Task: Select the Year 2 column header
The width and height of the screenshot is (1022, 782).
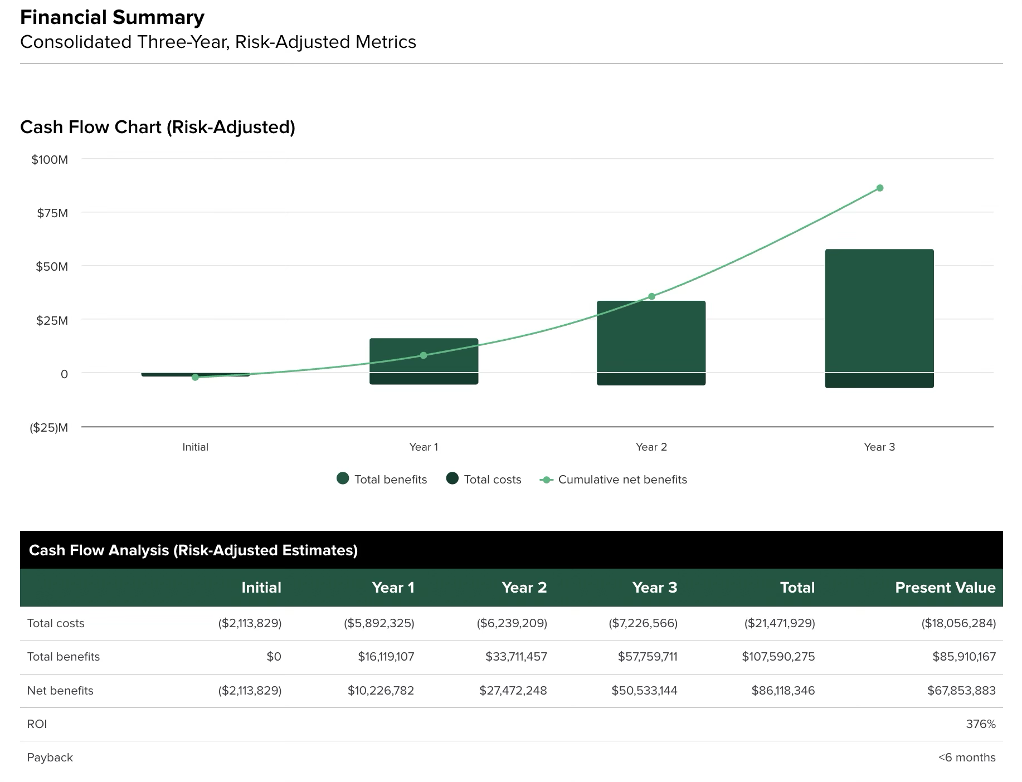Action: [524, 588]
